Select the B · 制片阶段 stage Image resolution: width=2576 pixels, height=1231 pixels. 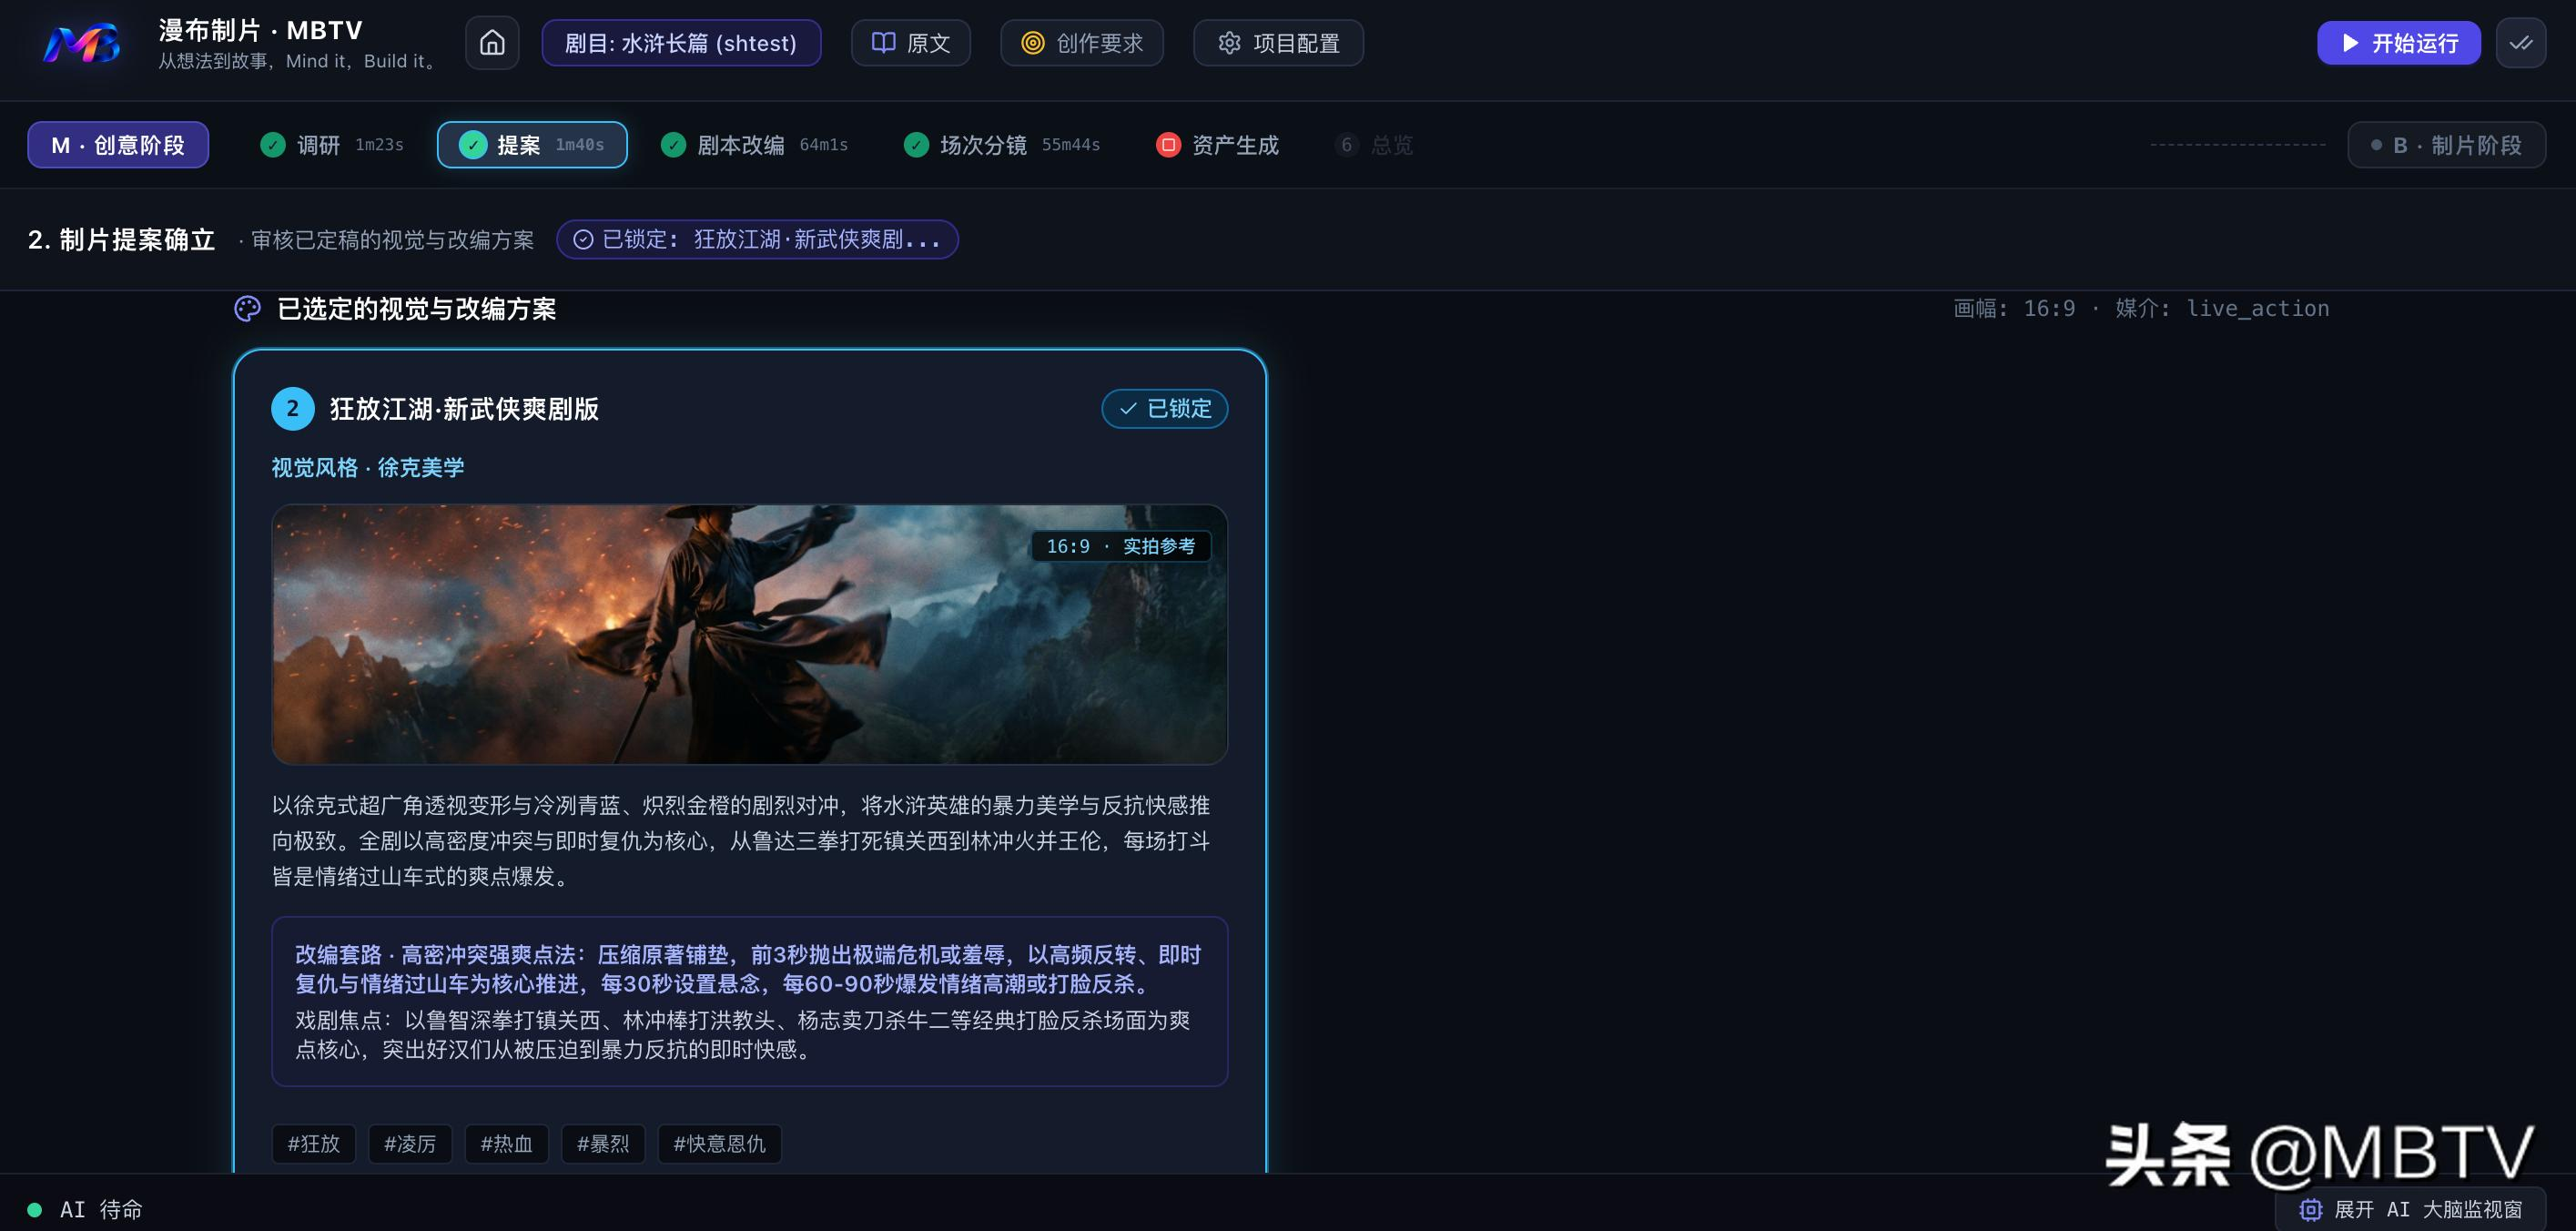(2446, 145)
